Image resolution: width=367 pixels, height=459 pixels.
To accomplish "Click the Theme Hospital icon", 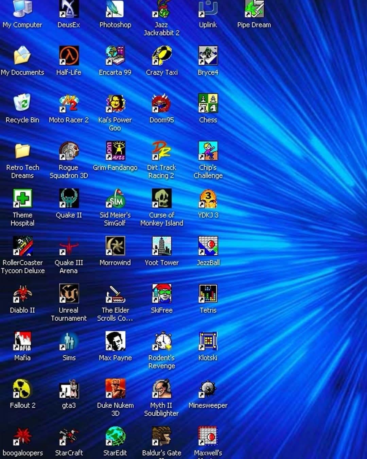I will (x=22, y=198).
